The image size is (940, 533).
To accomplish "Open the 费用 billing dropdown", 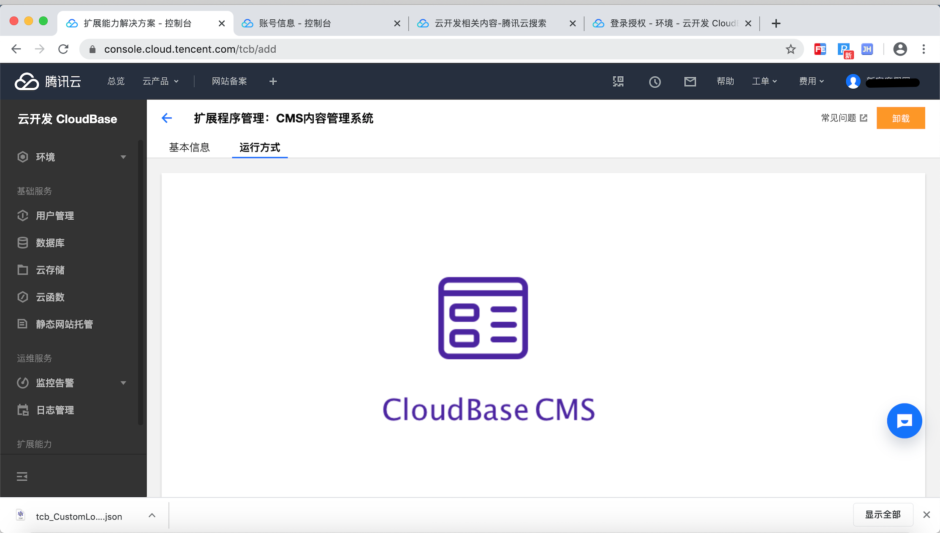I will tap(811, 81).
